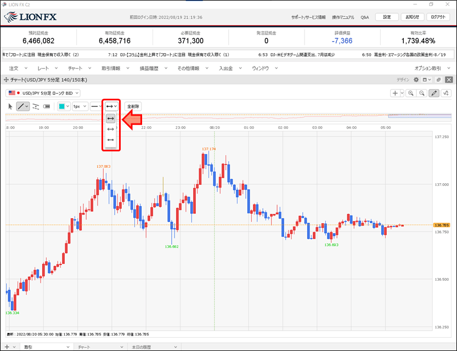Click the 136.334 low price label
This screenshot has width=457, height=351.
(12, 313)
